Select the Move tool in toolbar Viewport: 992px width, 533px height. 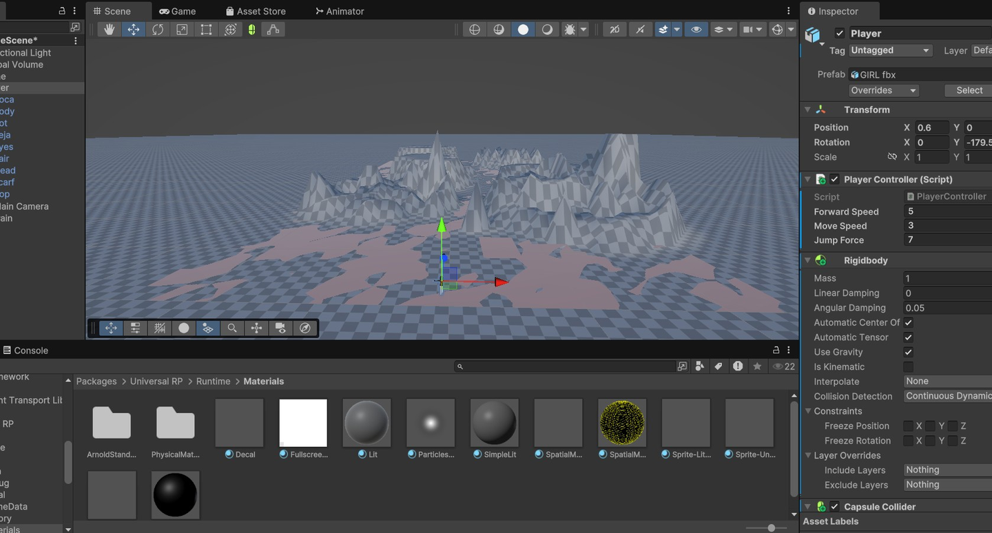point(134,30)
